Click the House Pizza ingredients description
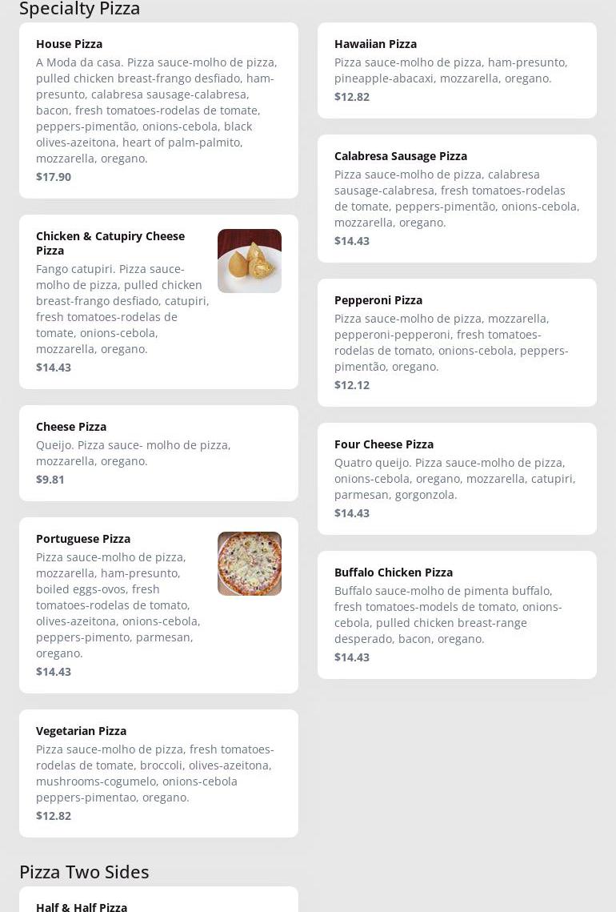The image size is (616, 912). coord(157,110)
